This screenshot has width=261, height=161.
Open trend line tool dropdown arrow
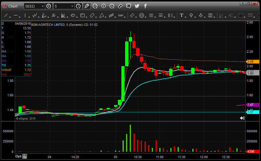coord(10,17)
